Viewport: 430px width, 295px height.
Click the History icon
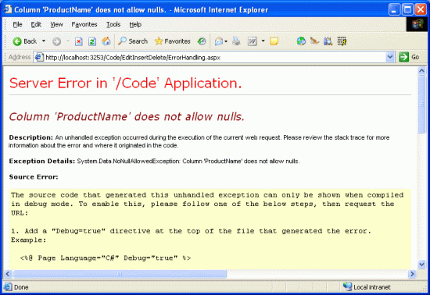pyautogui.click(x=202, y=41)
